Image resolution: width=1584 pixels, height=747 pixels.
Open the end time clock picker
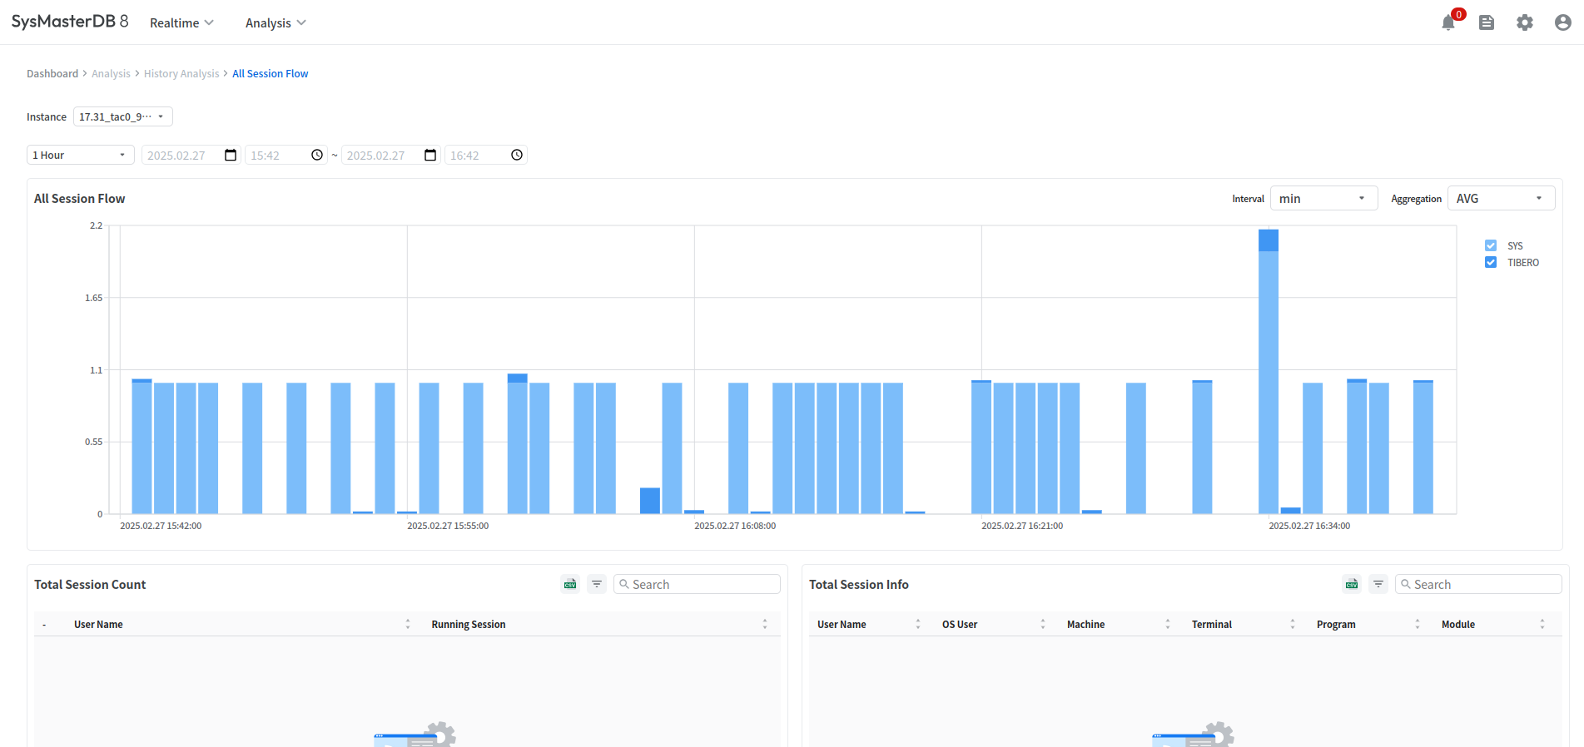click(x=517, y=155)
